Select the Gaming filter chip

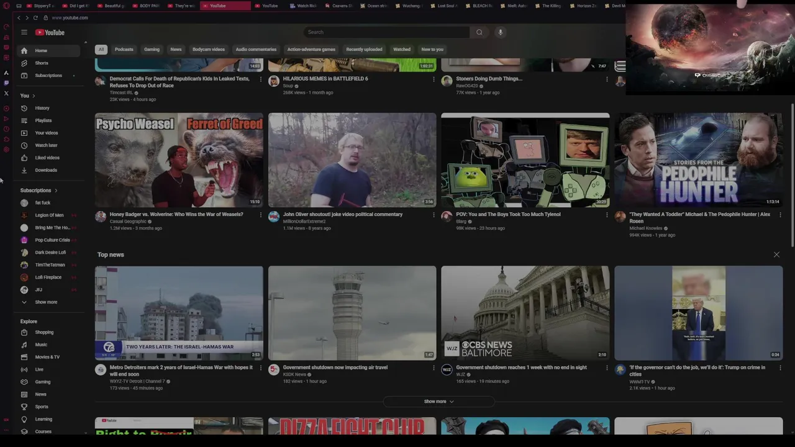click(x=152, y=50)
